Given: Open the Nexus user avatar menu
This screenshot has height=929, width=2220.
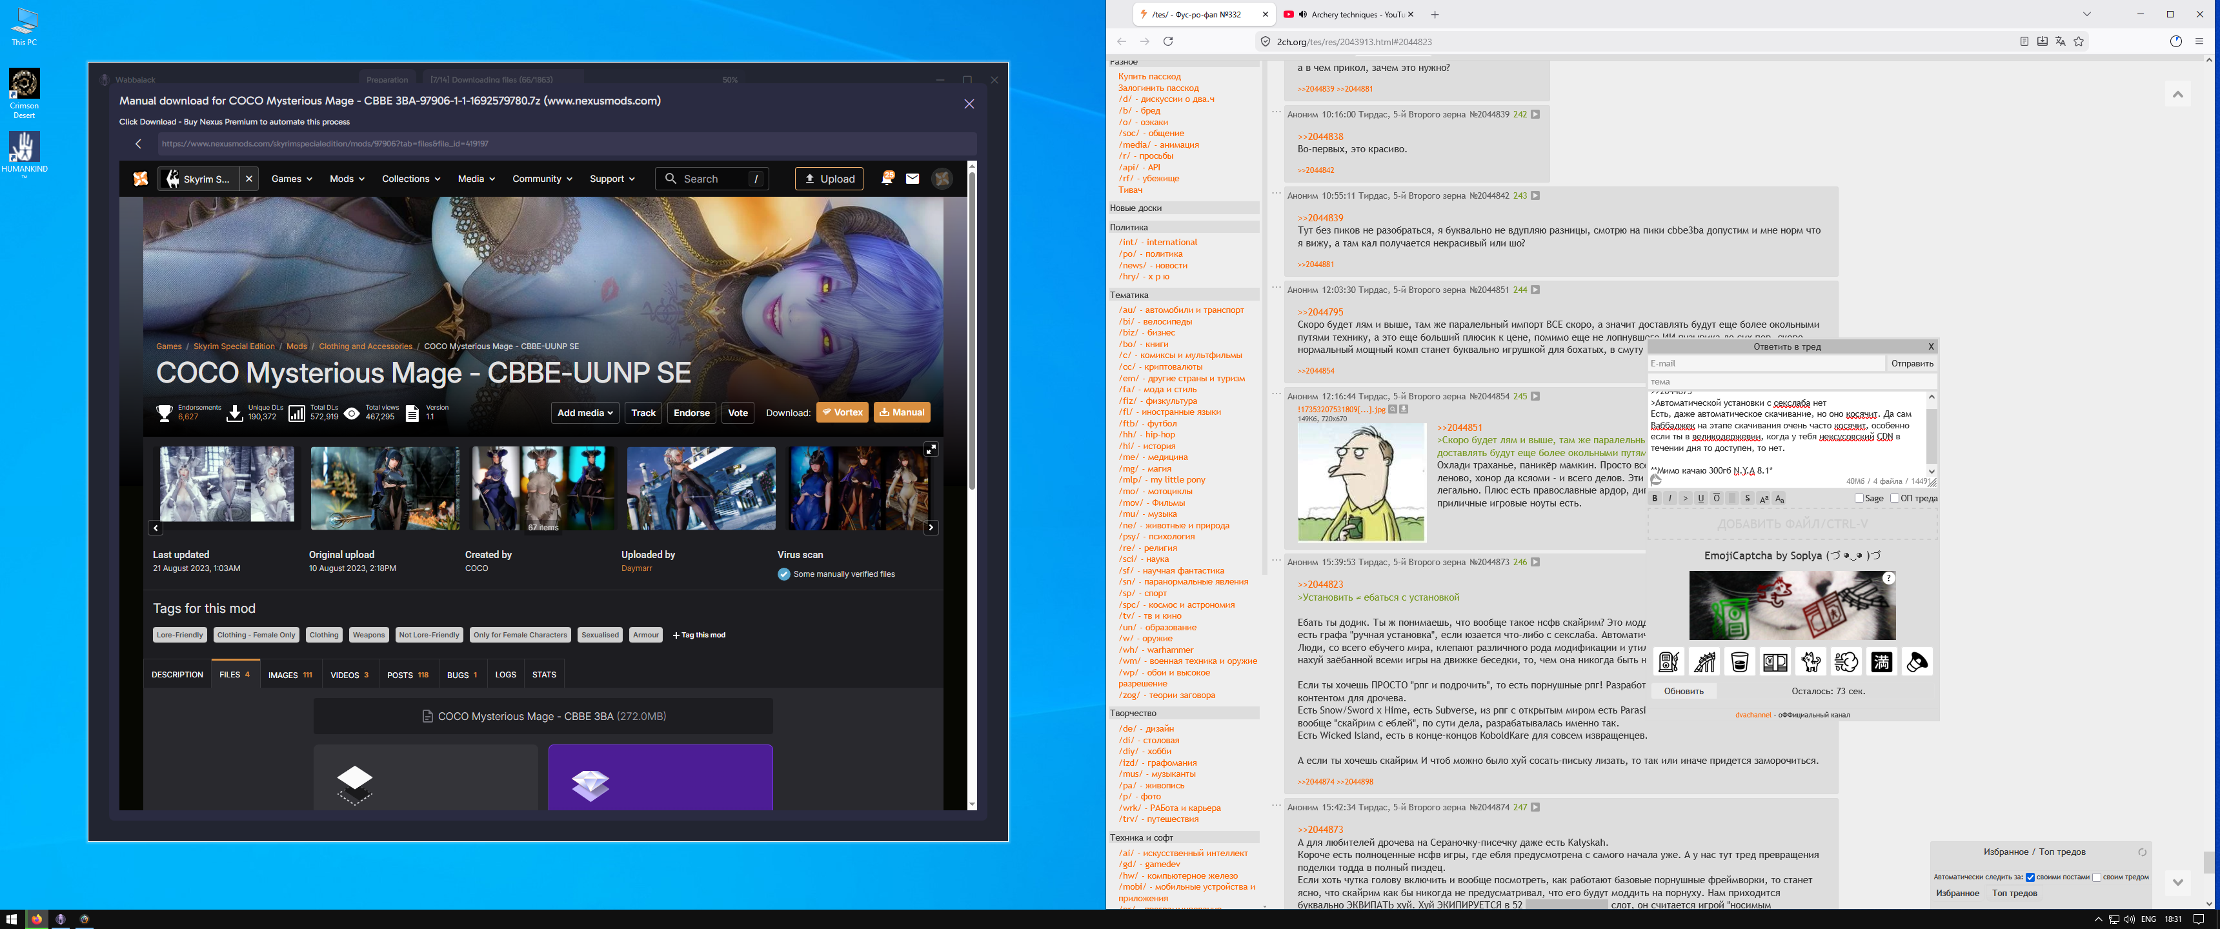Looking at the screenshot, I should tap(942, 179).
